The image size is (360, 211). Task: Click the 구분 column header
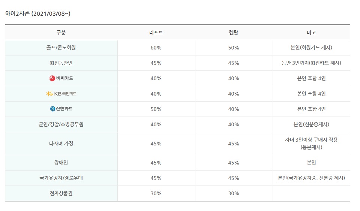click(x=61, y=33)
